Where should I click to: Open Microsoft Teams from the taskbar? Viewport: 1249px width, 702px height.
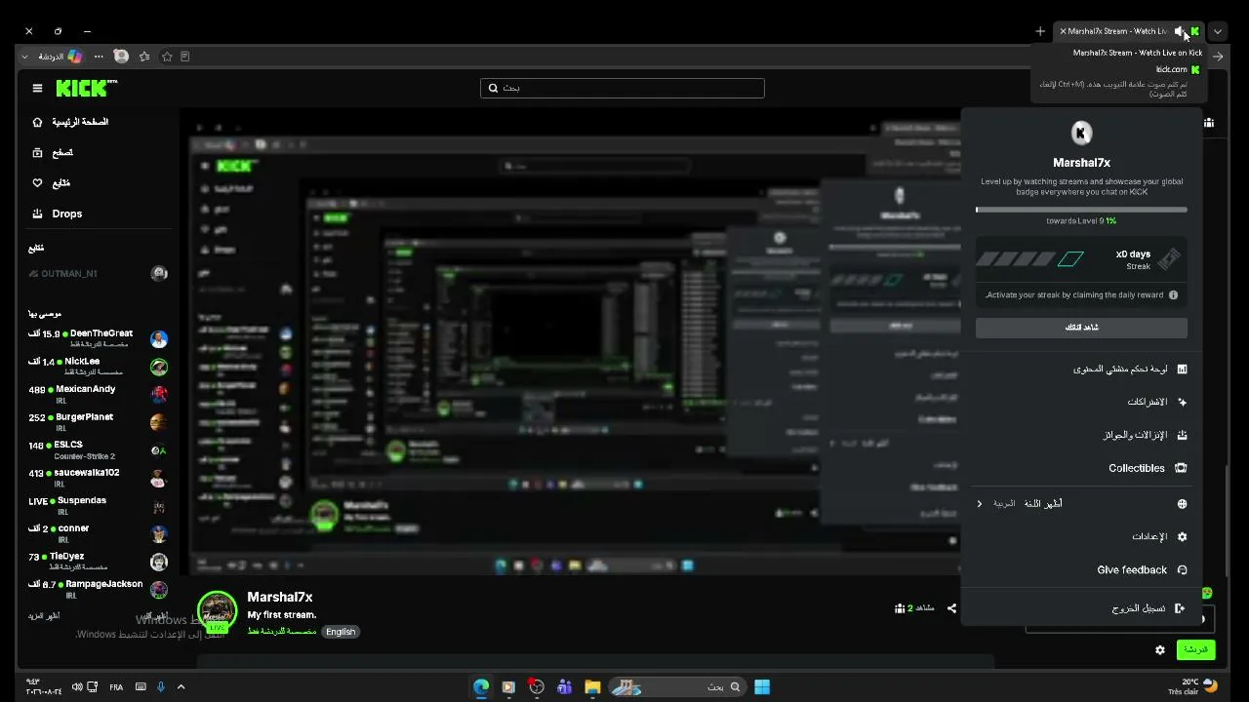pyautogui.click(x=564, y=686)
